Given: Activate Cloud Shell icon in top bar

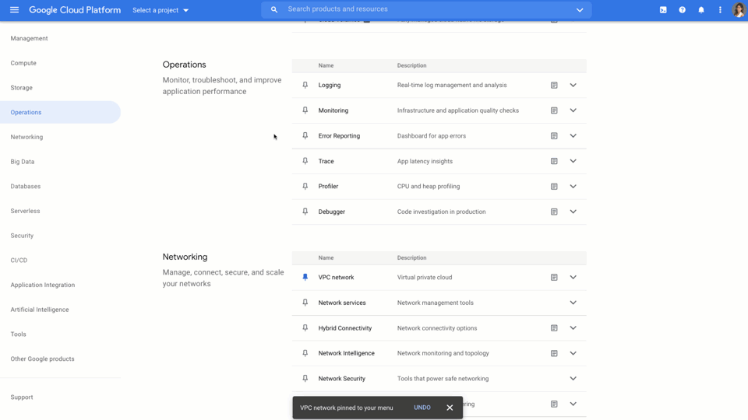Looking at the screenshot, I should [x=663, y=10].
